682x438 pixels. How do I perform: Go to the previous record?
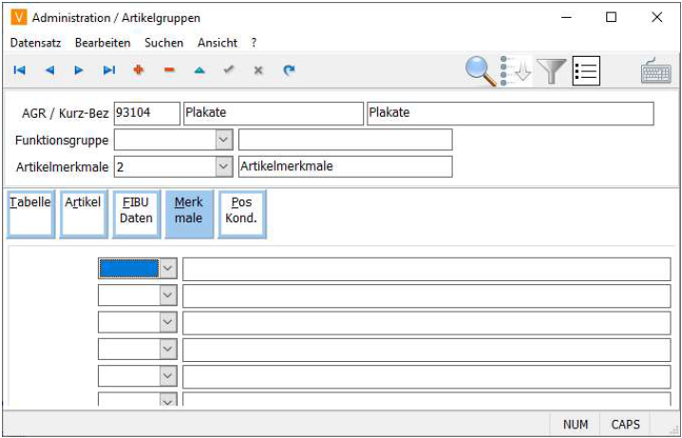click(49, 70)
